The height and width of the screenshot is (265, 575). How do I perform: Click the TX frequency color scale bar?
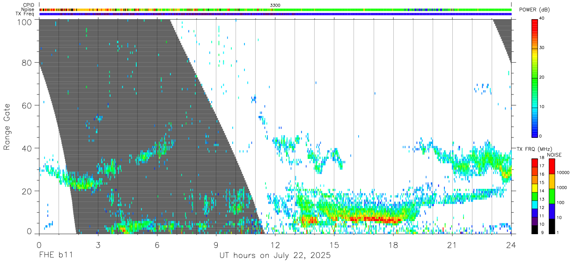[x=535, y=196]
